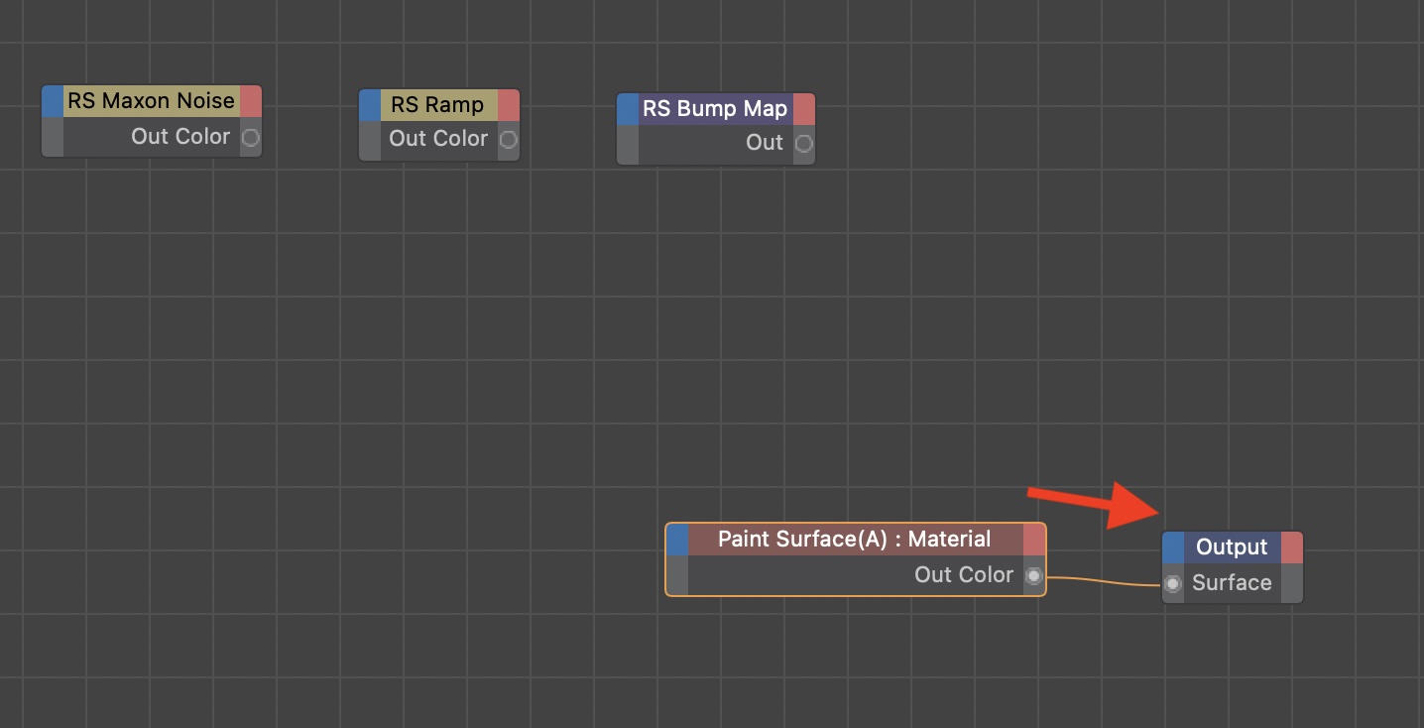The image size is (1424, 728).
Task: Toggle red output square on RS Bump Map
Action: coord(804,109)
